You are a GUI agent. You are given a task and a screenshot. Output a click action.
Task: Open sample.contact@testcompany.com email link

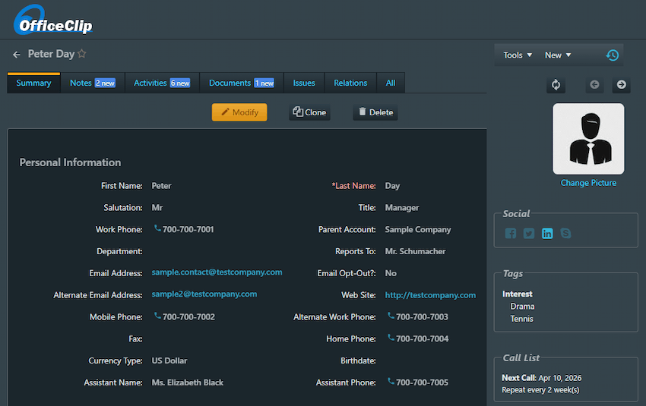coord(217,272)
